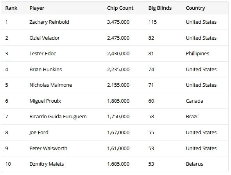Select the Nicholas Maimone row name
The height and width of the screenshot is (175, 231).
tap(51, 85)
